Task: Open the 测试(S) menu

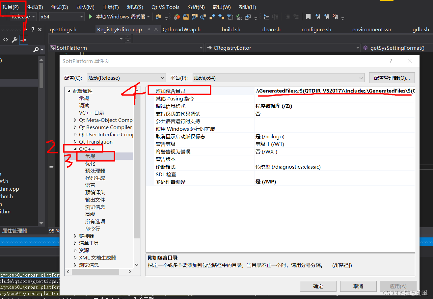Action: click(135, 7)
